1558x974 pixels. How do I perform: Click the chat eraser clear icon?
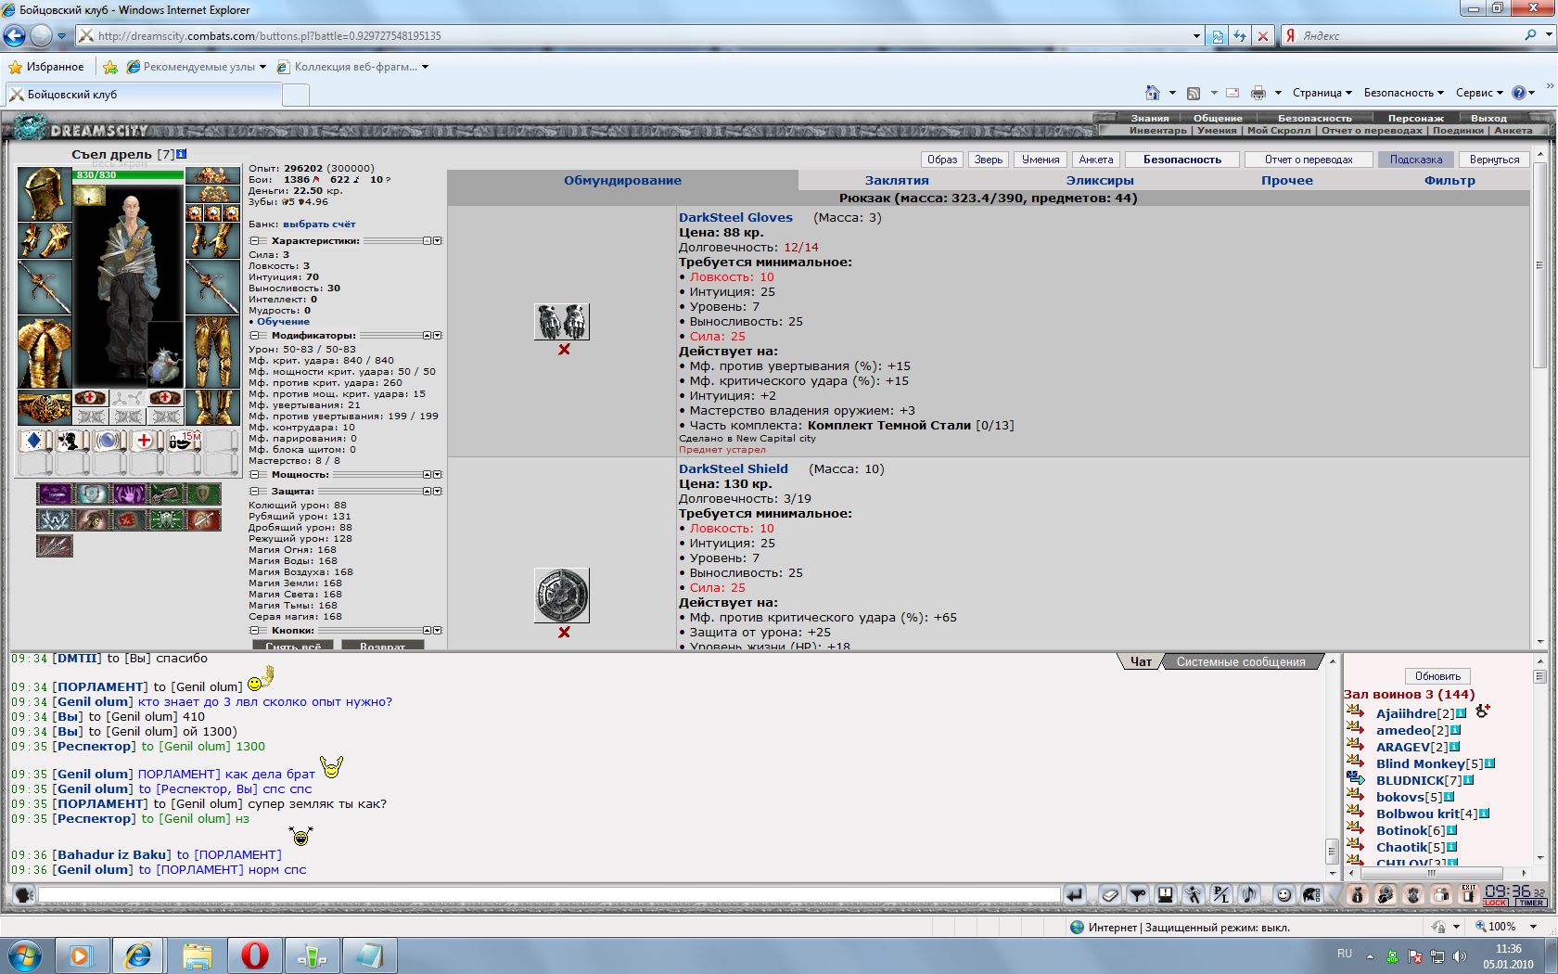1109,895
